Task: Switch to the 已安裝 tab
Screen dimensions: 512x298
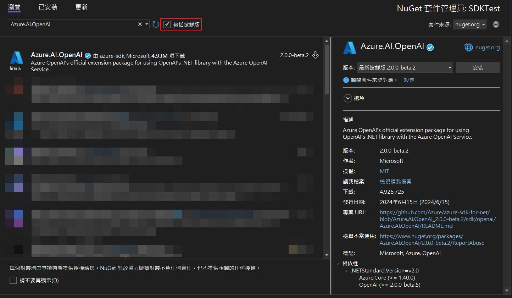Action: tap(48, 7)
